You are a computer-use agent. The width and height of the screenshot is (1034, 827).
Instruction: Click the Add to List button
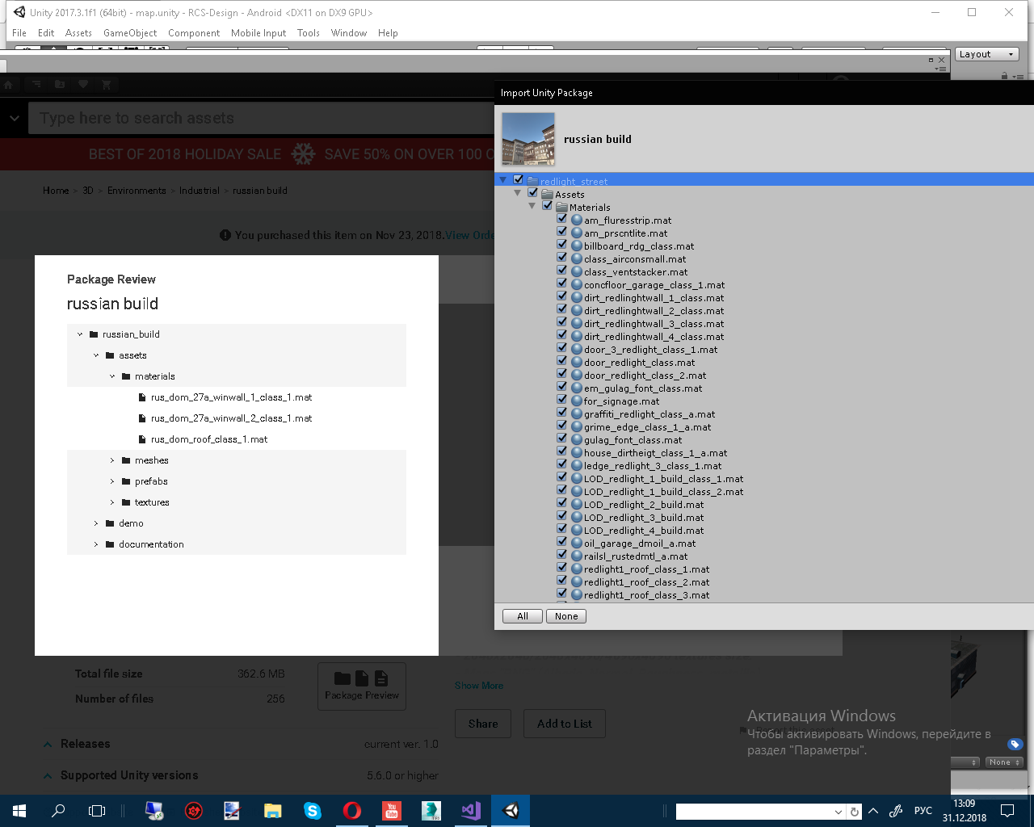(x=565, y=724)
